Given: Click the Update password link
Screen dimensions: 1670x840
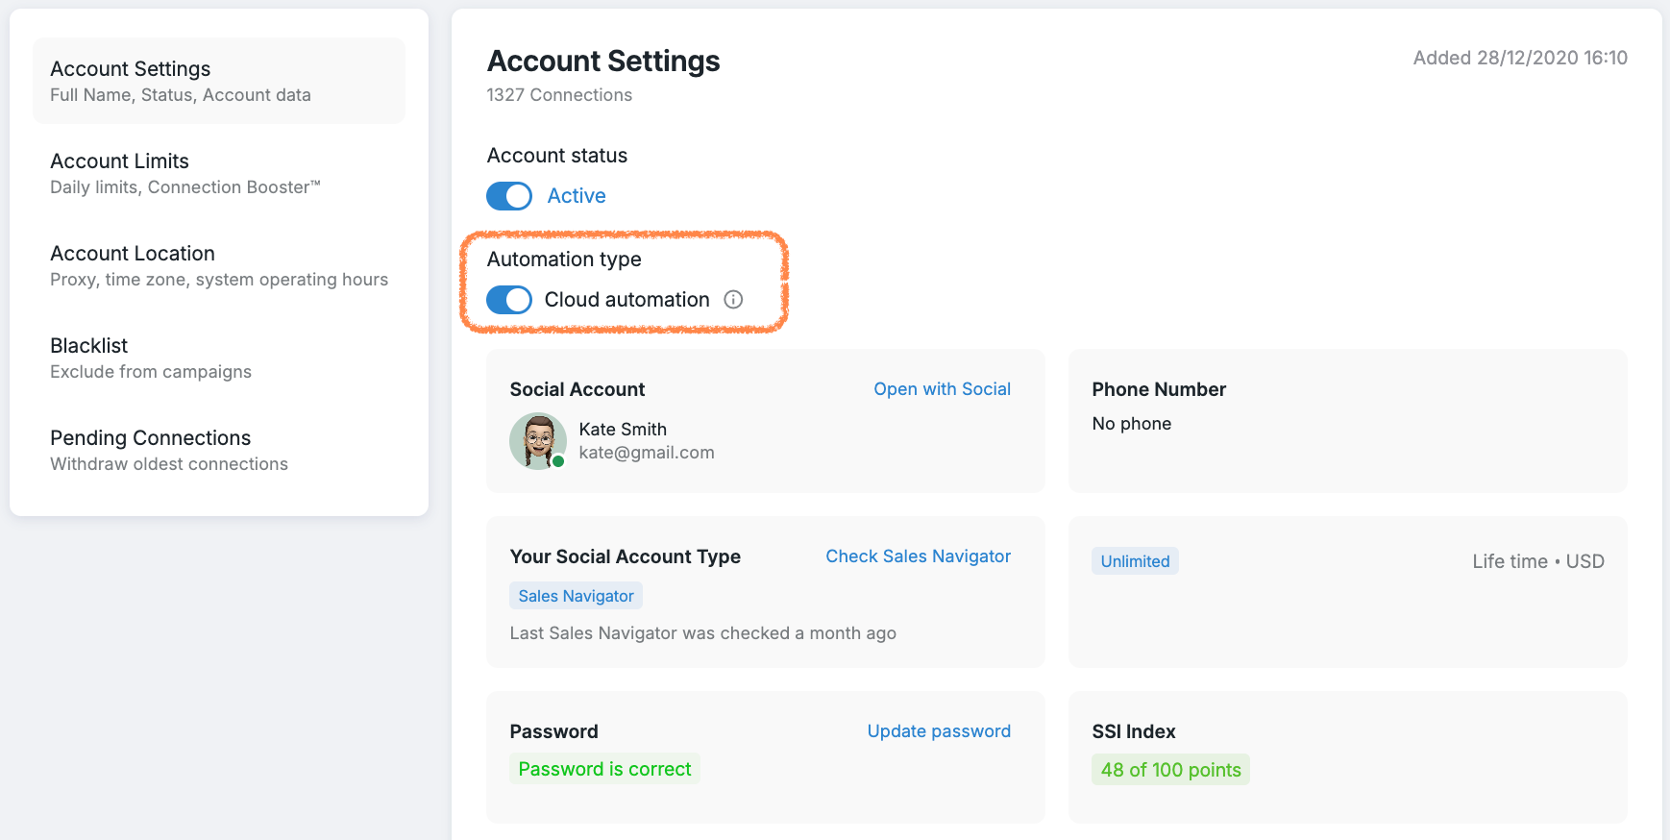Looking at the screenshot, I should pyautogui.click(x=939, y=731).
